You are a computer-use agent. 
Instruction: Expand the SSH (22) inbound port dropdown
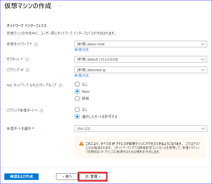pyautogui.click(x=141, y=129)
